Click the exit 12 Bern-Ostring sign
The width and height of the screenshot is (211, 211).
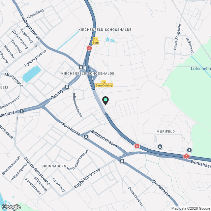pyautogui.click(x=104, y=84)
